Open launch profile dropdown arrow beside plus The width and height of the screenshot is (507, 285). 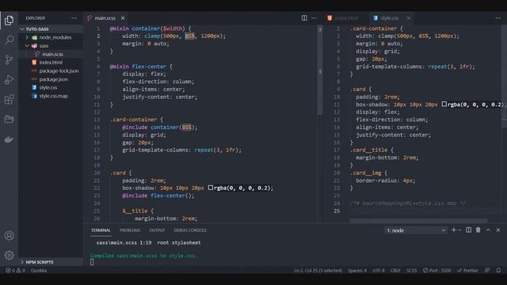[x=459, y=230]
